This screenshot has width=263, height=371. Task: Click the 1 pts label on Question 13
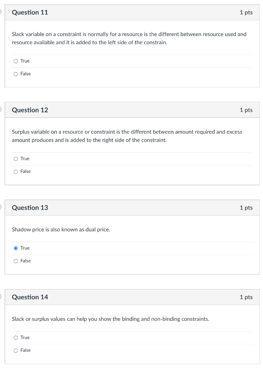point(246,208)
